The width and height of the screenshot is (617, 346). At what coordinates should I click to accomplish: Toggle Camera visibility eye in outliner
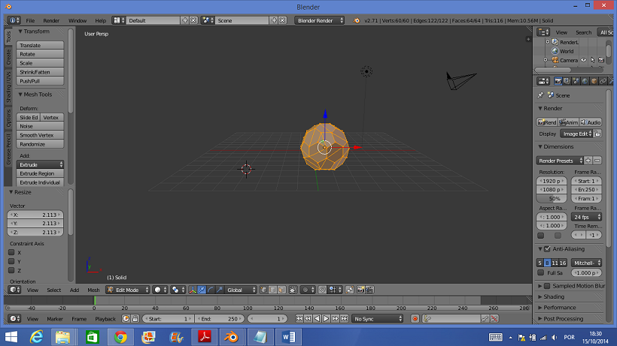(x=584, y=60)
